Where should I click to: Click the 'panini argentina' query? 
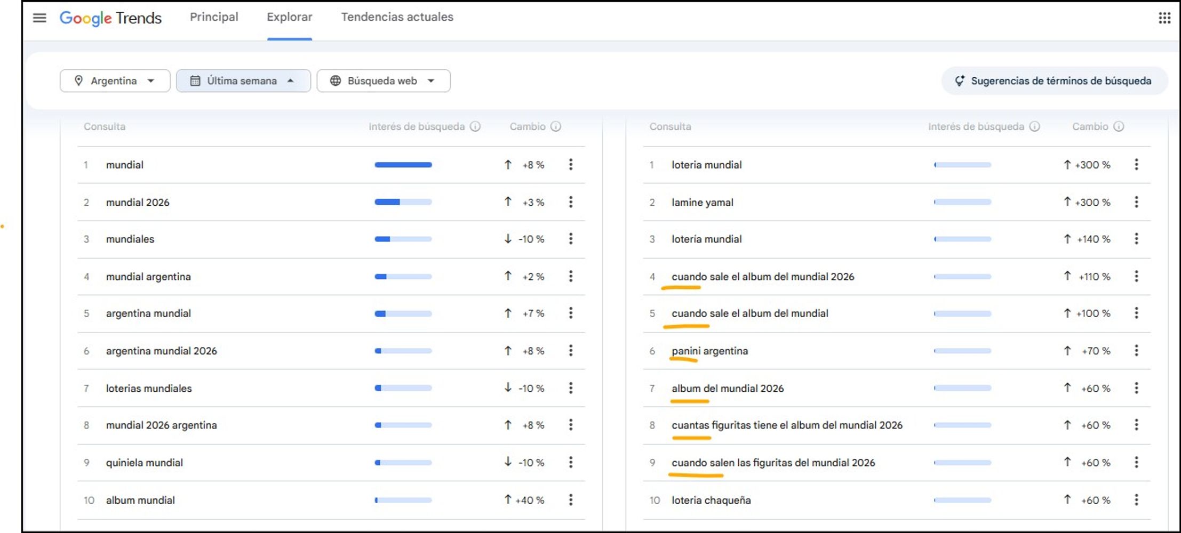pos(710,351)
